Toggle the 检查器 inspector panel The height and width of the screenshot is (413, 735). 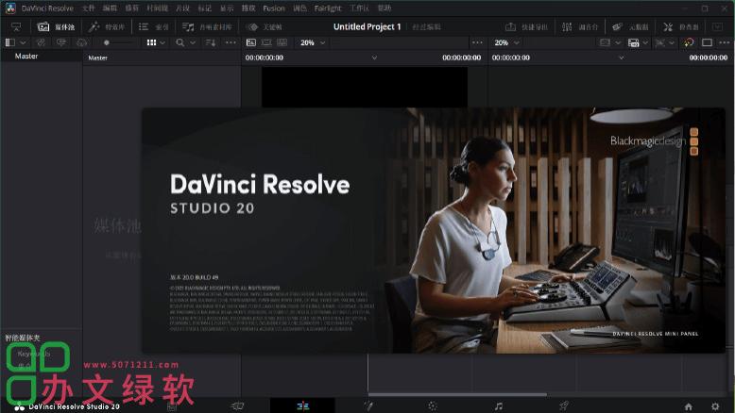[x=681, y=27]
